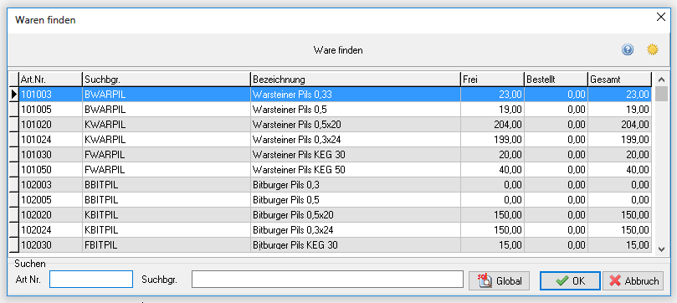Screen dimensions: 677x303
Task: Select the Warsteiner Pils 0,5x20 row
Action: click(x=335, y=125)
